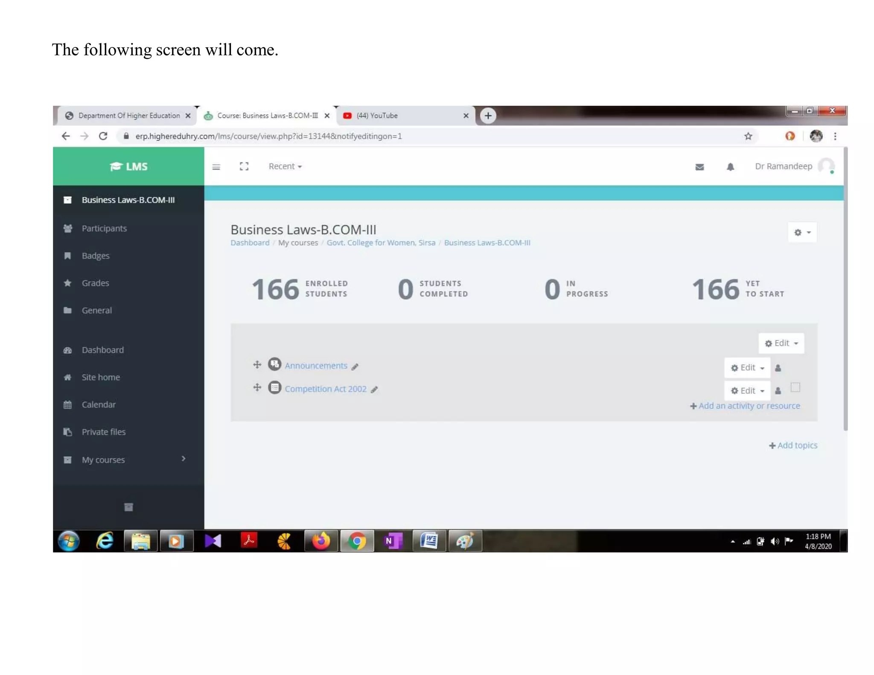Viewport: 874px width, 675px height.
Task: Click the sidebar collapse icon at bottom
Action: [128, 507]
